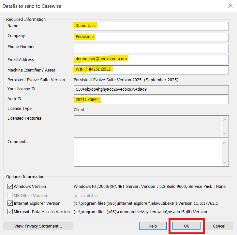Click the 'Not Available' text
The width and height of the screenshot is (237, 235).
[85, 195]
